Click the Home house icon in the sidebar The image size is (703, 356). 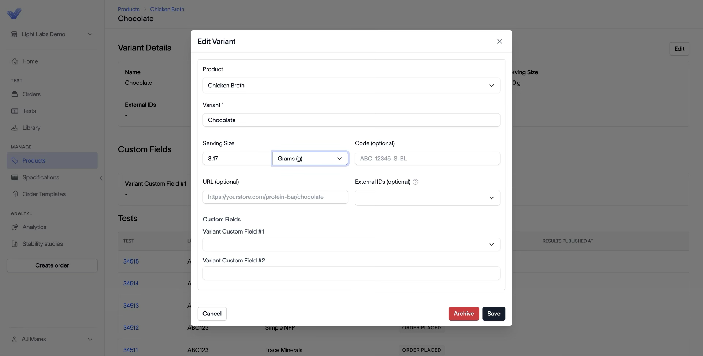pyautogui.click(x=15, y=61)
